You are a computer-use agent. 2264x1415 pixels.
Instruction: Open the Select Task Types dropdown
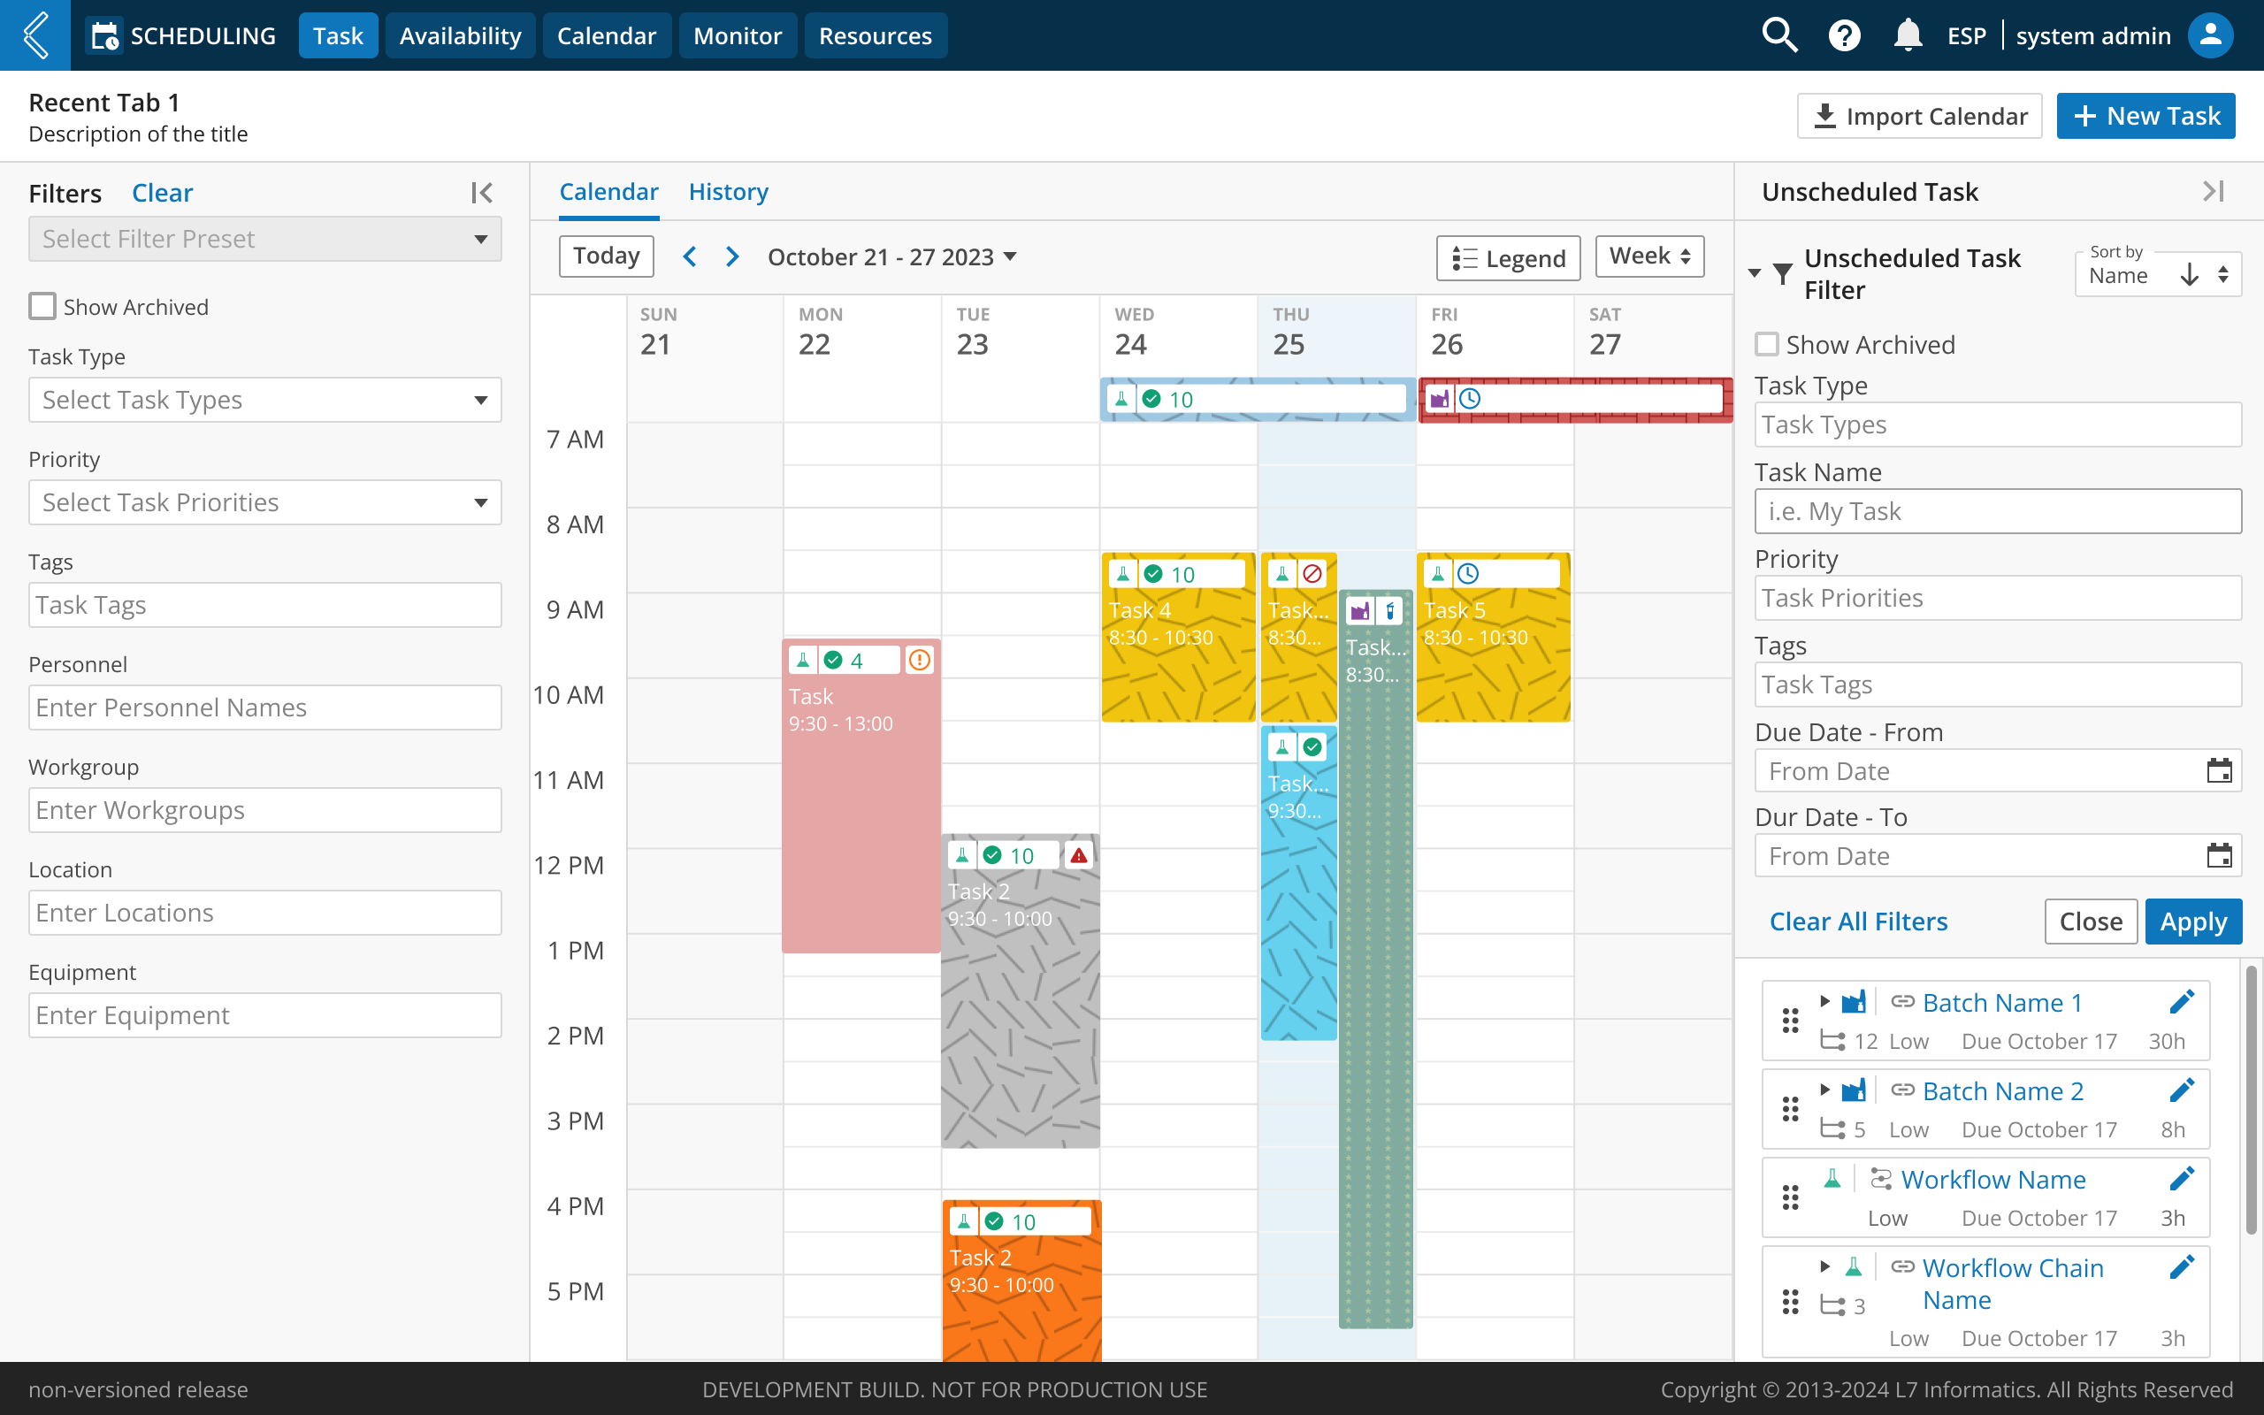(x=264, y=401)
